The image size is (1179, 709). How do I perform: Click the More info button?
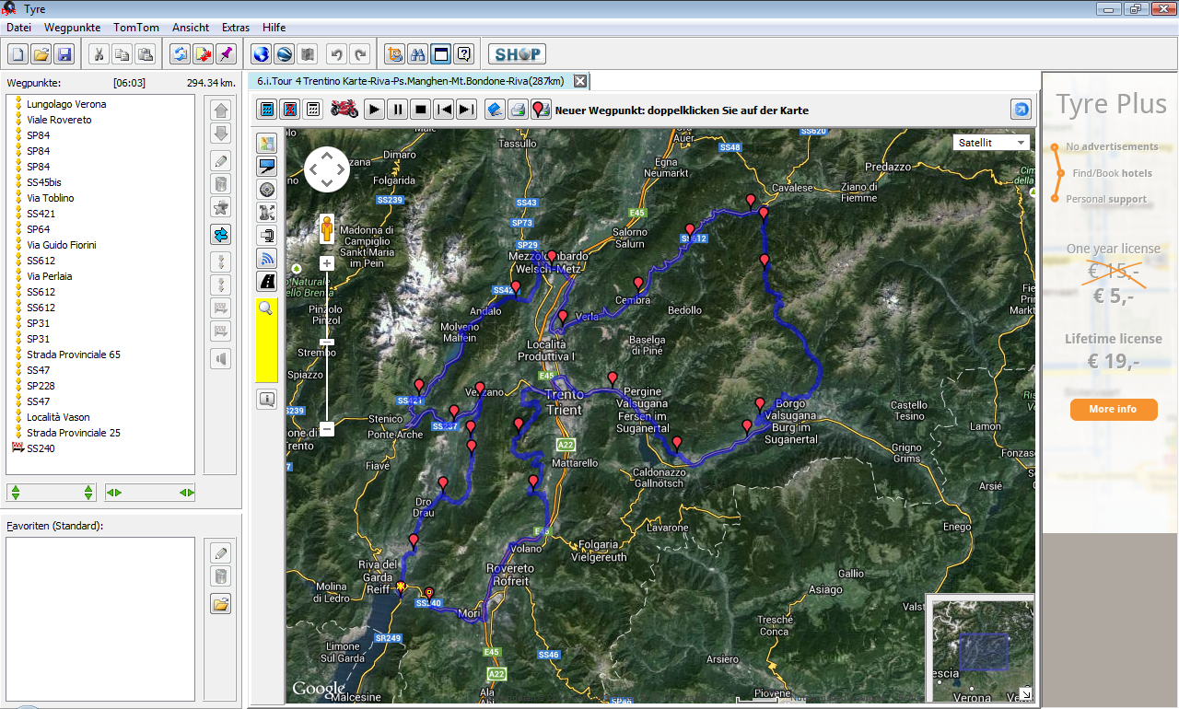[1113, 409]
